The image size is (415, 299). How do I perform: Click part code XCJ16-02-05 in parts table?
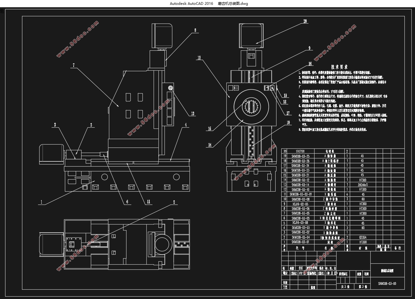click(300, 204)
